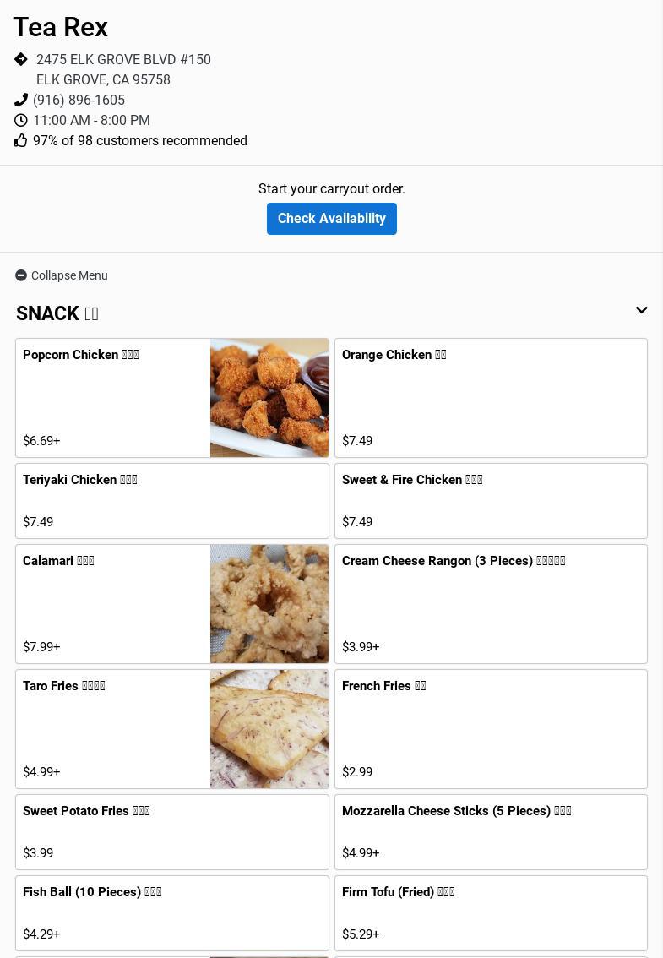Screen dimensions: 663x958
Task: Click the Collapse Menu minus icon
Action: [21, 275]
